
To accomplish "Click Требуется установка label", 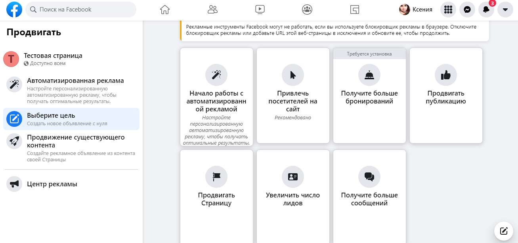I will coord(369,54).
